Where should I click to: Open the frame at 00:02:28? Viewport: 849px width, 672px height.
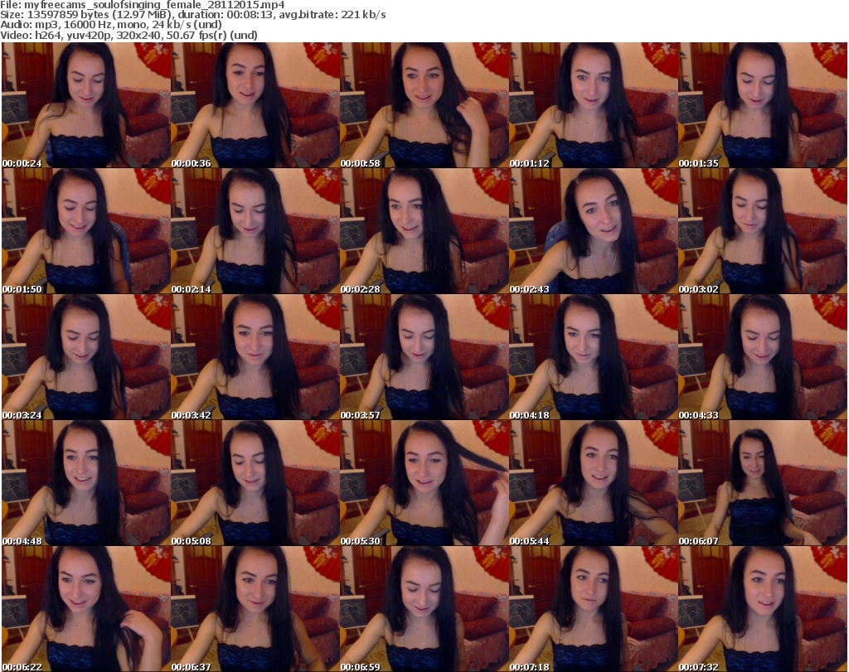pyautogui.click(x=424, y=231)
